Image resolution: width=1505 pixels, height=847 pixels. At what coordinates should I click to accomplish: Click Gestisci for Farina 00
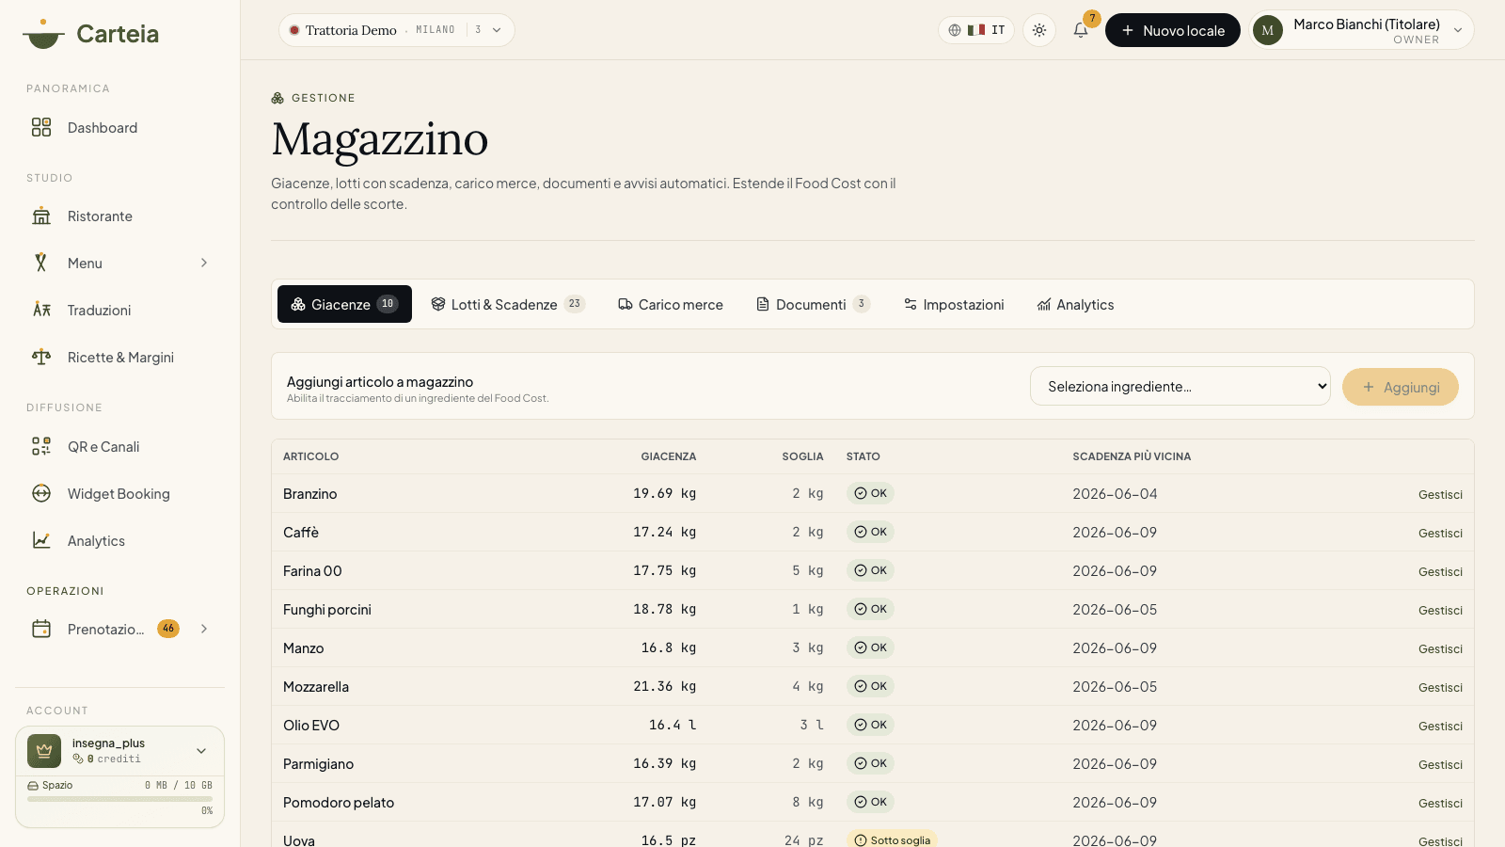pyautogui.click(x=1440, y=571)
